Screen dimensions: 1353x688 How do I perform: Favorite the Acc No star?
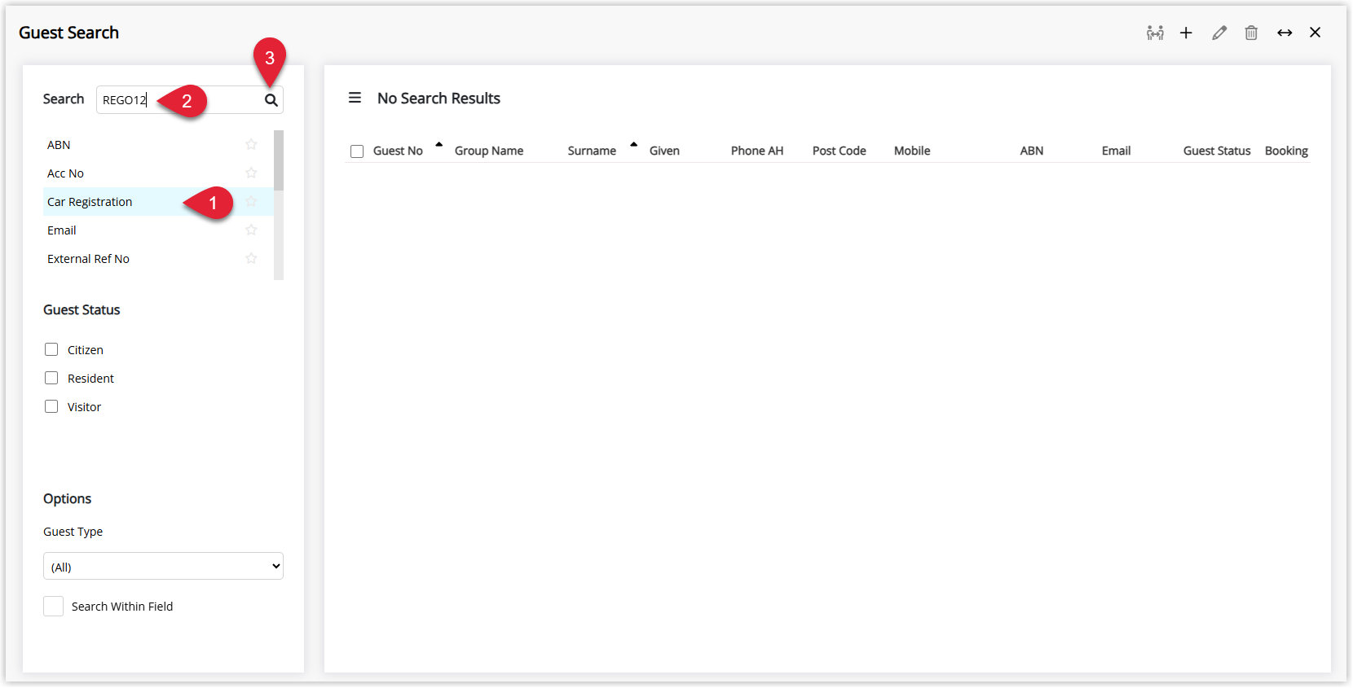pos(251,173)
